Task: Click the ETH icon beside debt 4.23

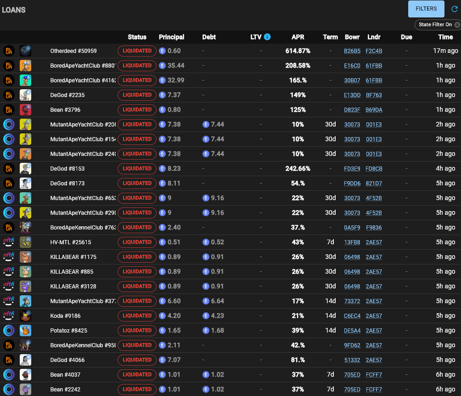Action: click(206, 316)
